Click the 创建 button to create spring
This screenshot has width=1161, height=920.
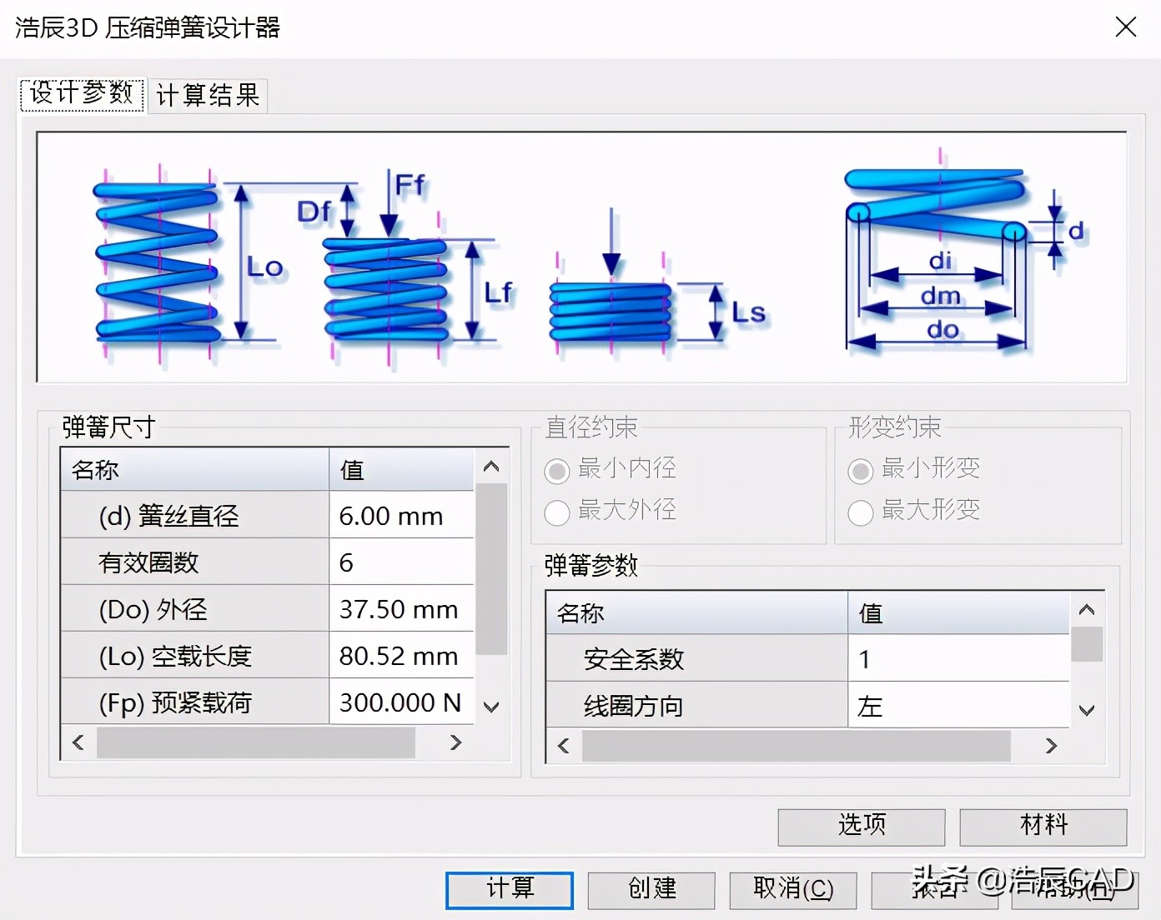[x=651, y=889]
